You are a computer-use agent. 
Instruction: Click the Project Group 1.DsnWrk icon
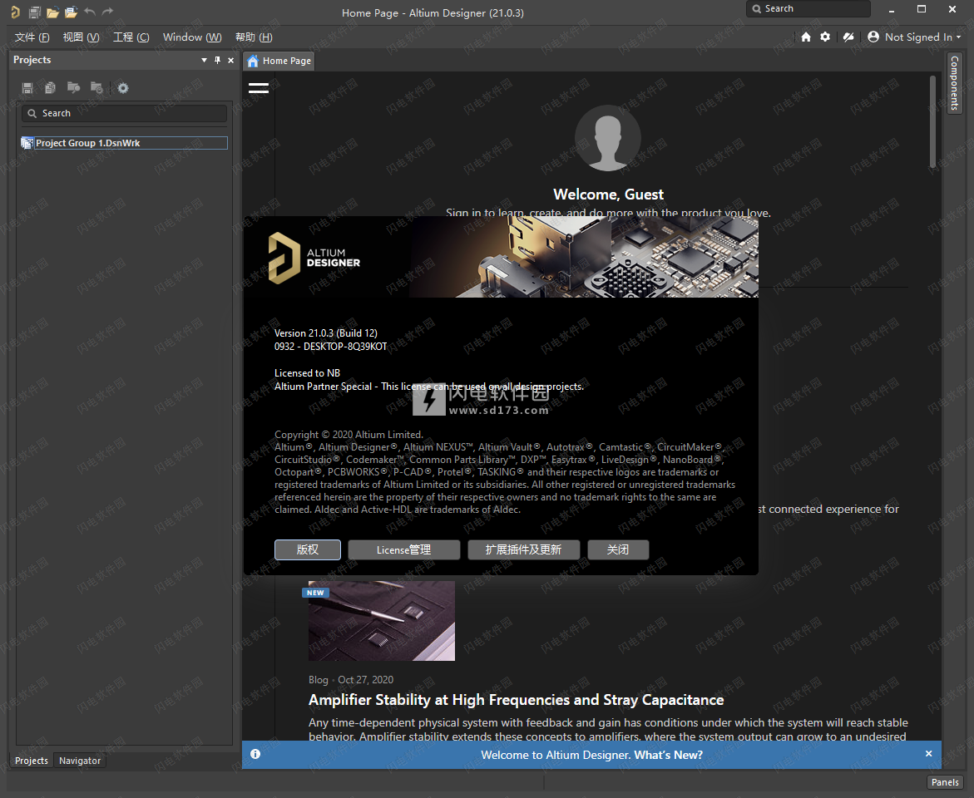pyautogui.click(x=27, y=143)
